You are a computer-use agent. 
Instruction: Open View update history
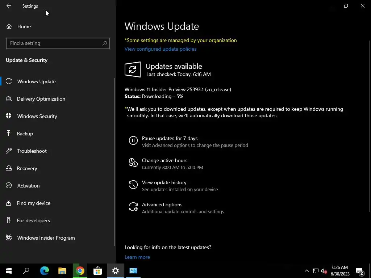click(x=164, y=182)
